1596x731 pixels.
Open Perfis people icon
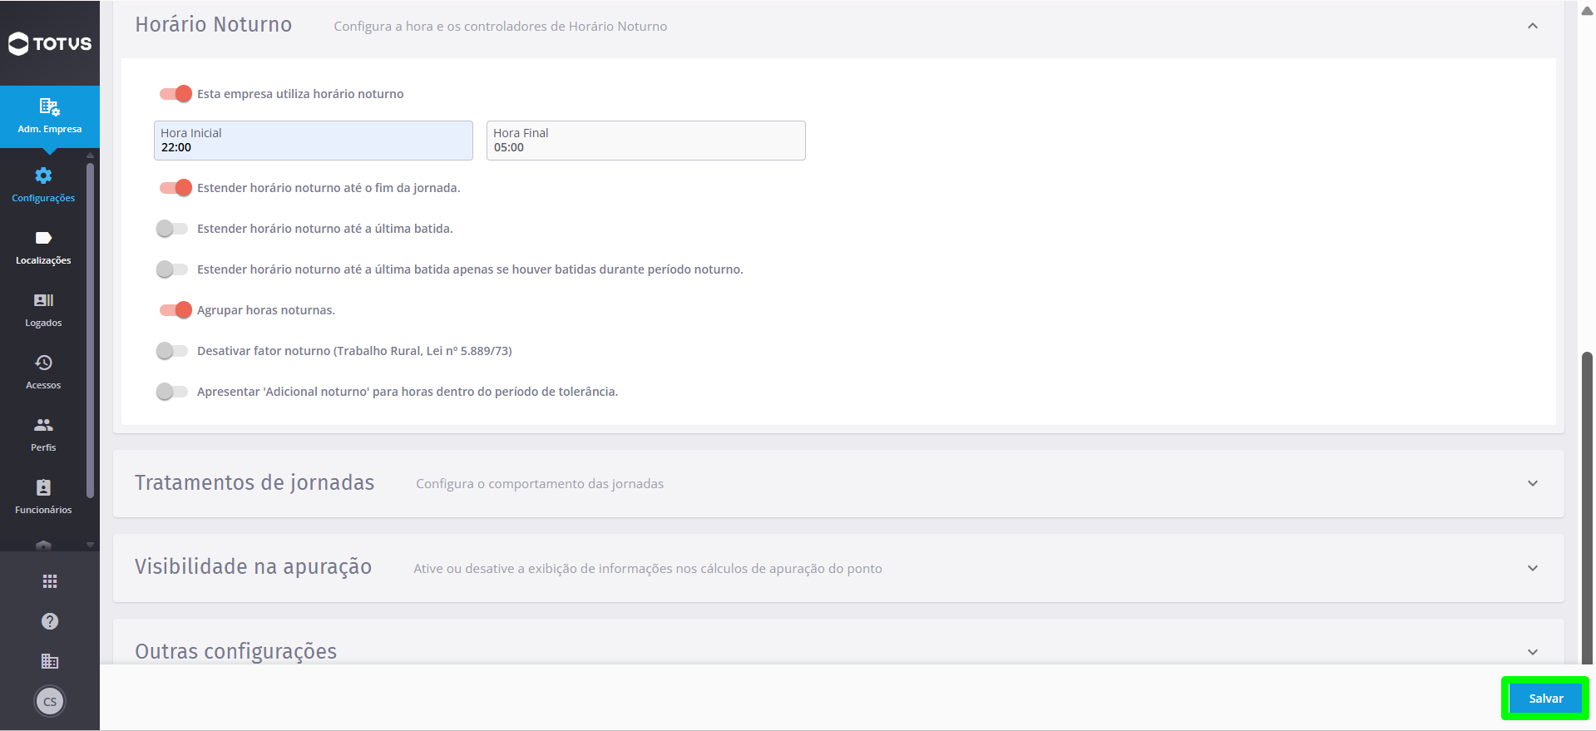(43, 425)
